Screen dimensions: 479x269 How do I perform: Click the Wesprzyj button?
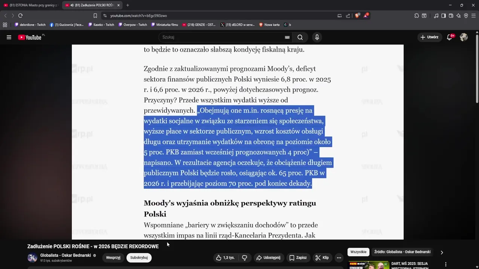tap(113, 257)
